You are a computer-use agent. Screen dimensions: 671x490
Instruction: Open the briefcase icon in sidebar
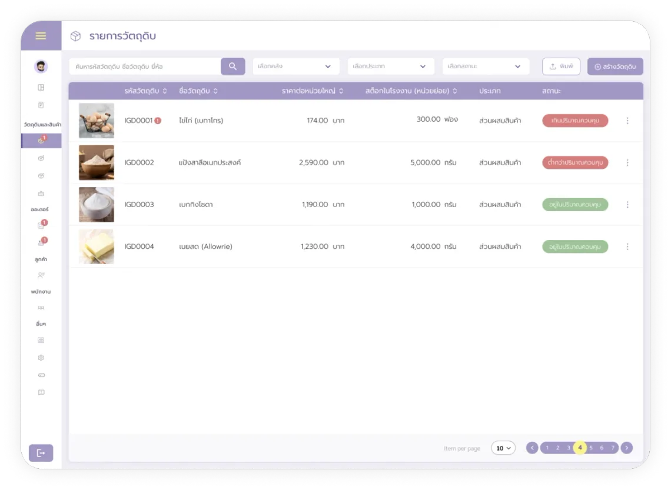coord(41,194)
